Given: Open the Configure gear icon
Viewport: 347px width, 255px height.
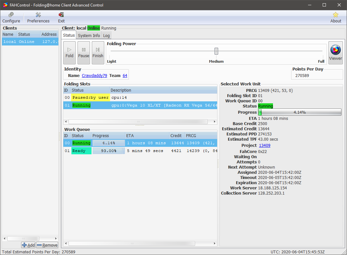Looking at the screenshot, I should click(x=11, y=15).
